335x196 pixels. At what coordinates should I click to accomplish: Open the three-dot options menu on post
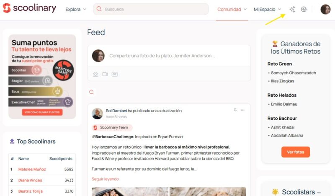242,110
